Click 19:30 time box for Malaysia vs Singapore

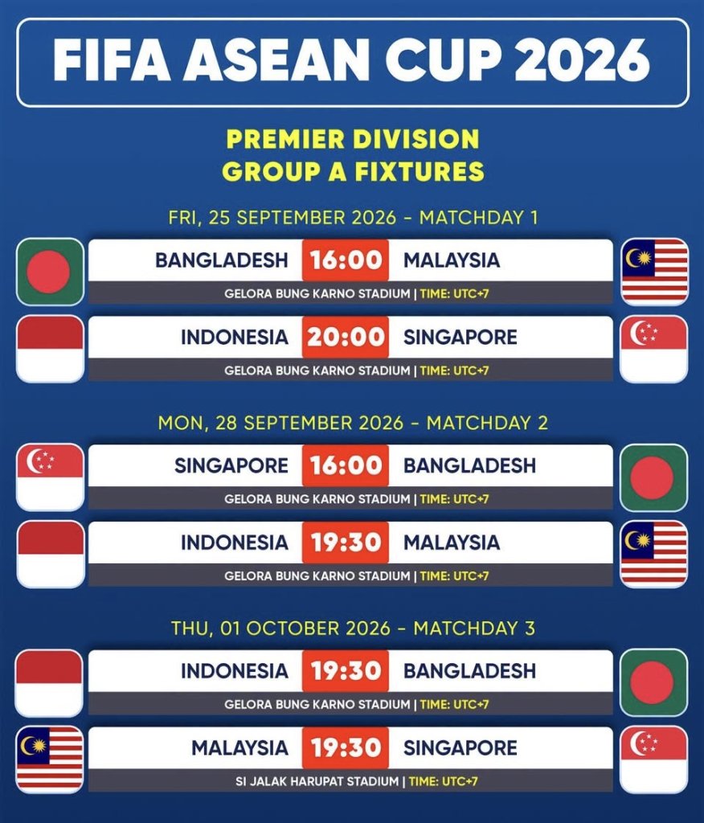(345, 747)
